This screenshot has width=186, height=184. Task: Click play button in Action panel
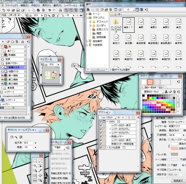tap(123, 117)
